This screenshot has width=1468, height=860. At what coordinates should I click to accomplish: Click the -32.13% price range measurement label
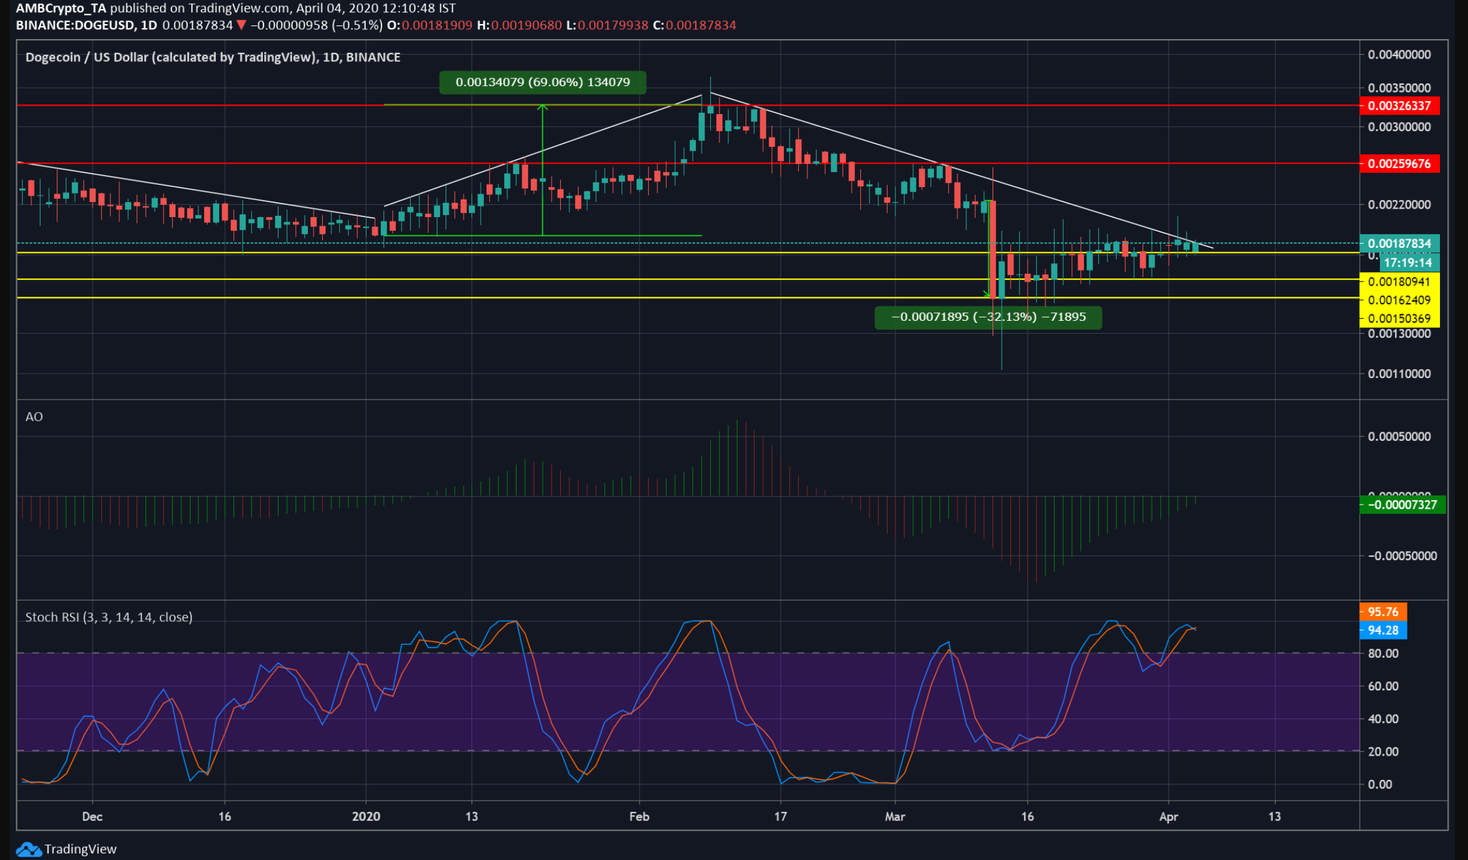tap(988, 317)
